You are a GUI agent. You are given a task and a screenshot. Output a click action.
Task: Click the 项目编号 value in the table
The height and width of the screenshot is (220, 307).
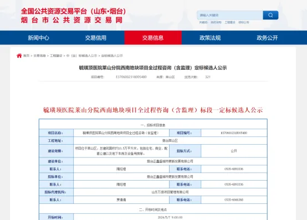tap(234, 133)
